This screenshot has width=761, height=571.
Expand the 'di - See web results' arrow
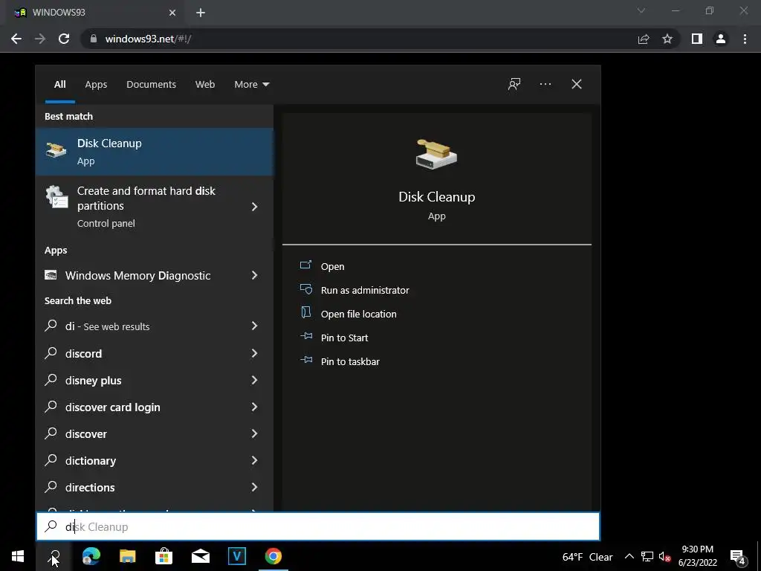[x=254, y=326]
